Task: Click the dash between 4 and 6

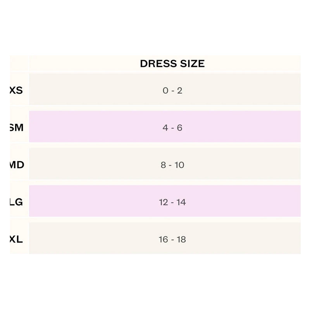Action: coord(172,128)
